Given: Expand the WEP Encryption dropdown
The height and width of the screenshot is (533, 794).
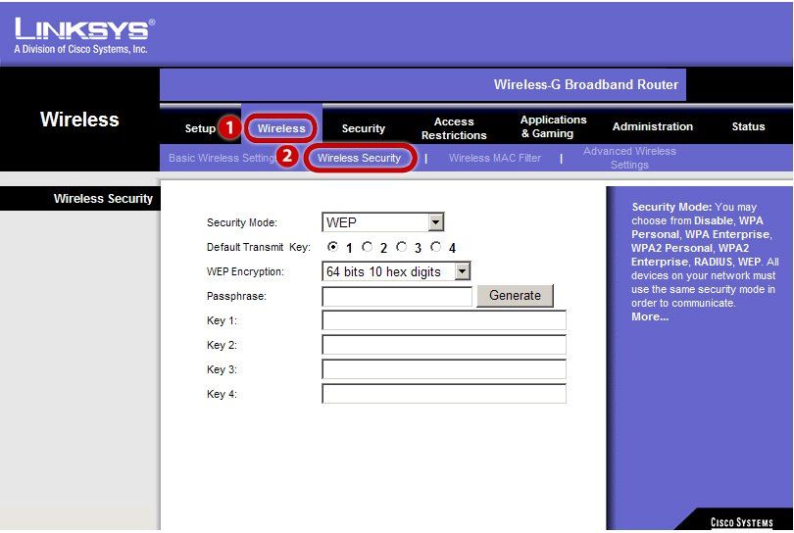Looking at the screenshot, I should [x=396, y=271].
